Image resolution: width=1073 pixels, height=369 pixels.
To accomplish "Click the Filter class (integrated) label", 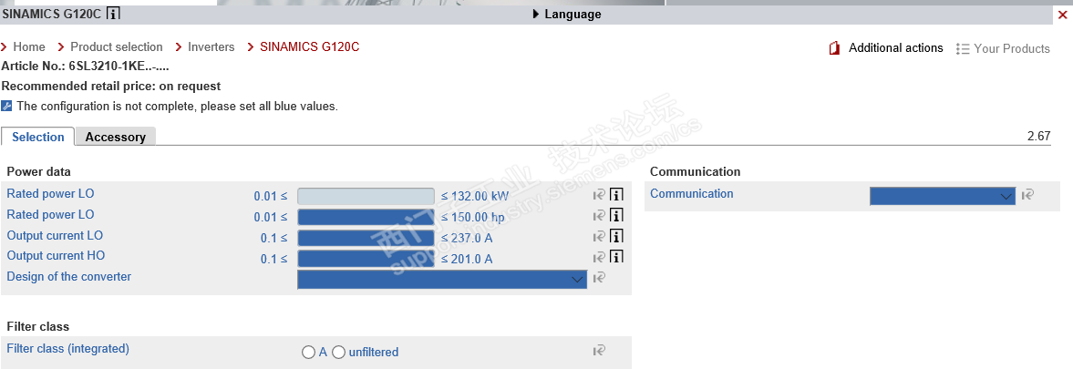I will point(67,348).
